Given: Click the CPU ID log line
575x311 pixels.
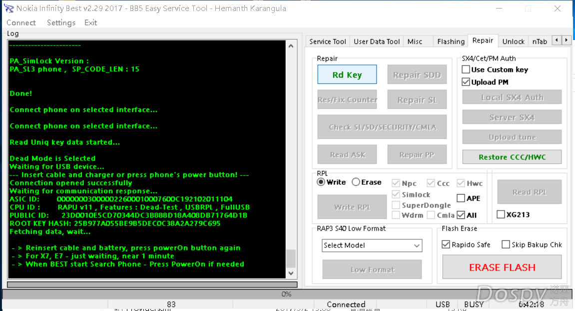Looking at the screenshot, I should [x=129, y=207].
